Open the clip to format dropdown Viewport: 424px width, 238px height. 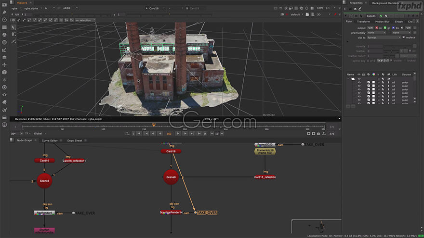coord(384,38)
